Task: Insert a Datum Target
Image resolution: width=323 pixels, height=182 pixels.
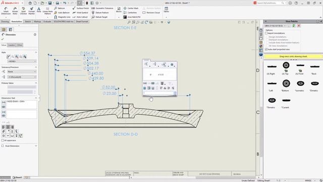Action: 99,17
